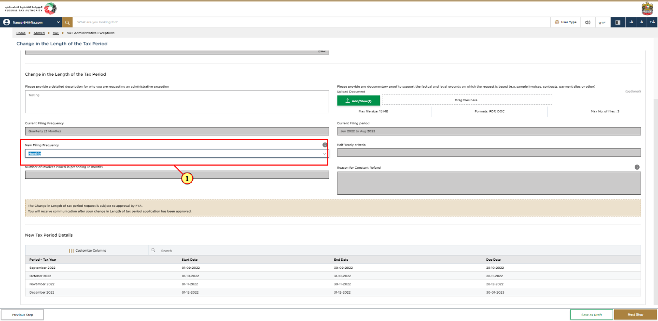Select the September 2022 period row
Image resolution: width=658 pixels, height=321 pixels.
click(x=333, y=267)
